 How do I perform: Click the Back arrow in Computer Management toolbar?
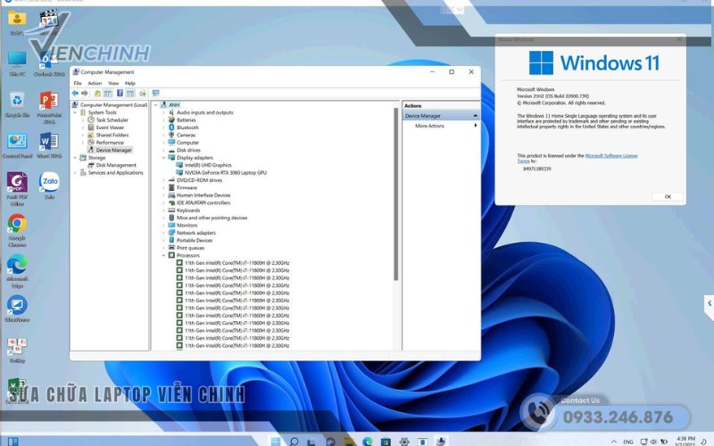point(75,94)
